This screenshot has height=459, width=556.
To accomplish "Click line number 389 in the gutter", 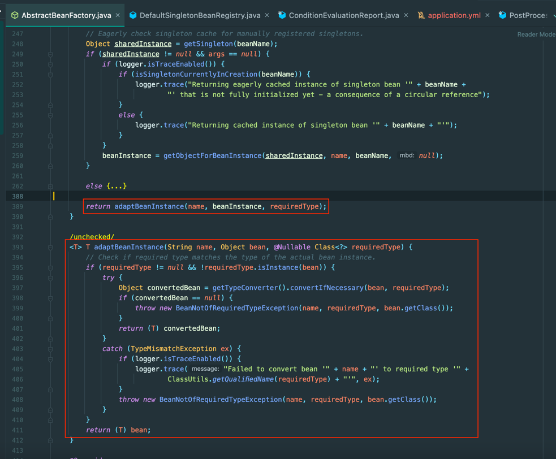I will (18, 207).
